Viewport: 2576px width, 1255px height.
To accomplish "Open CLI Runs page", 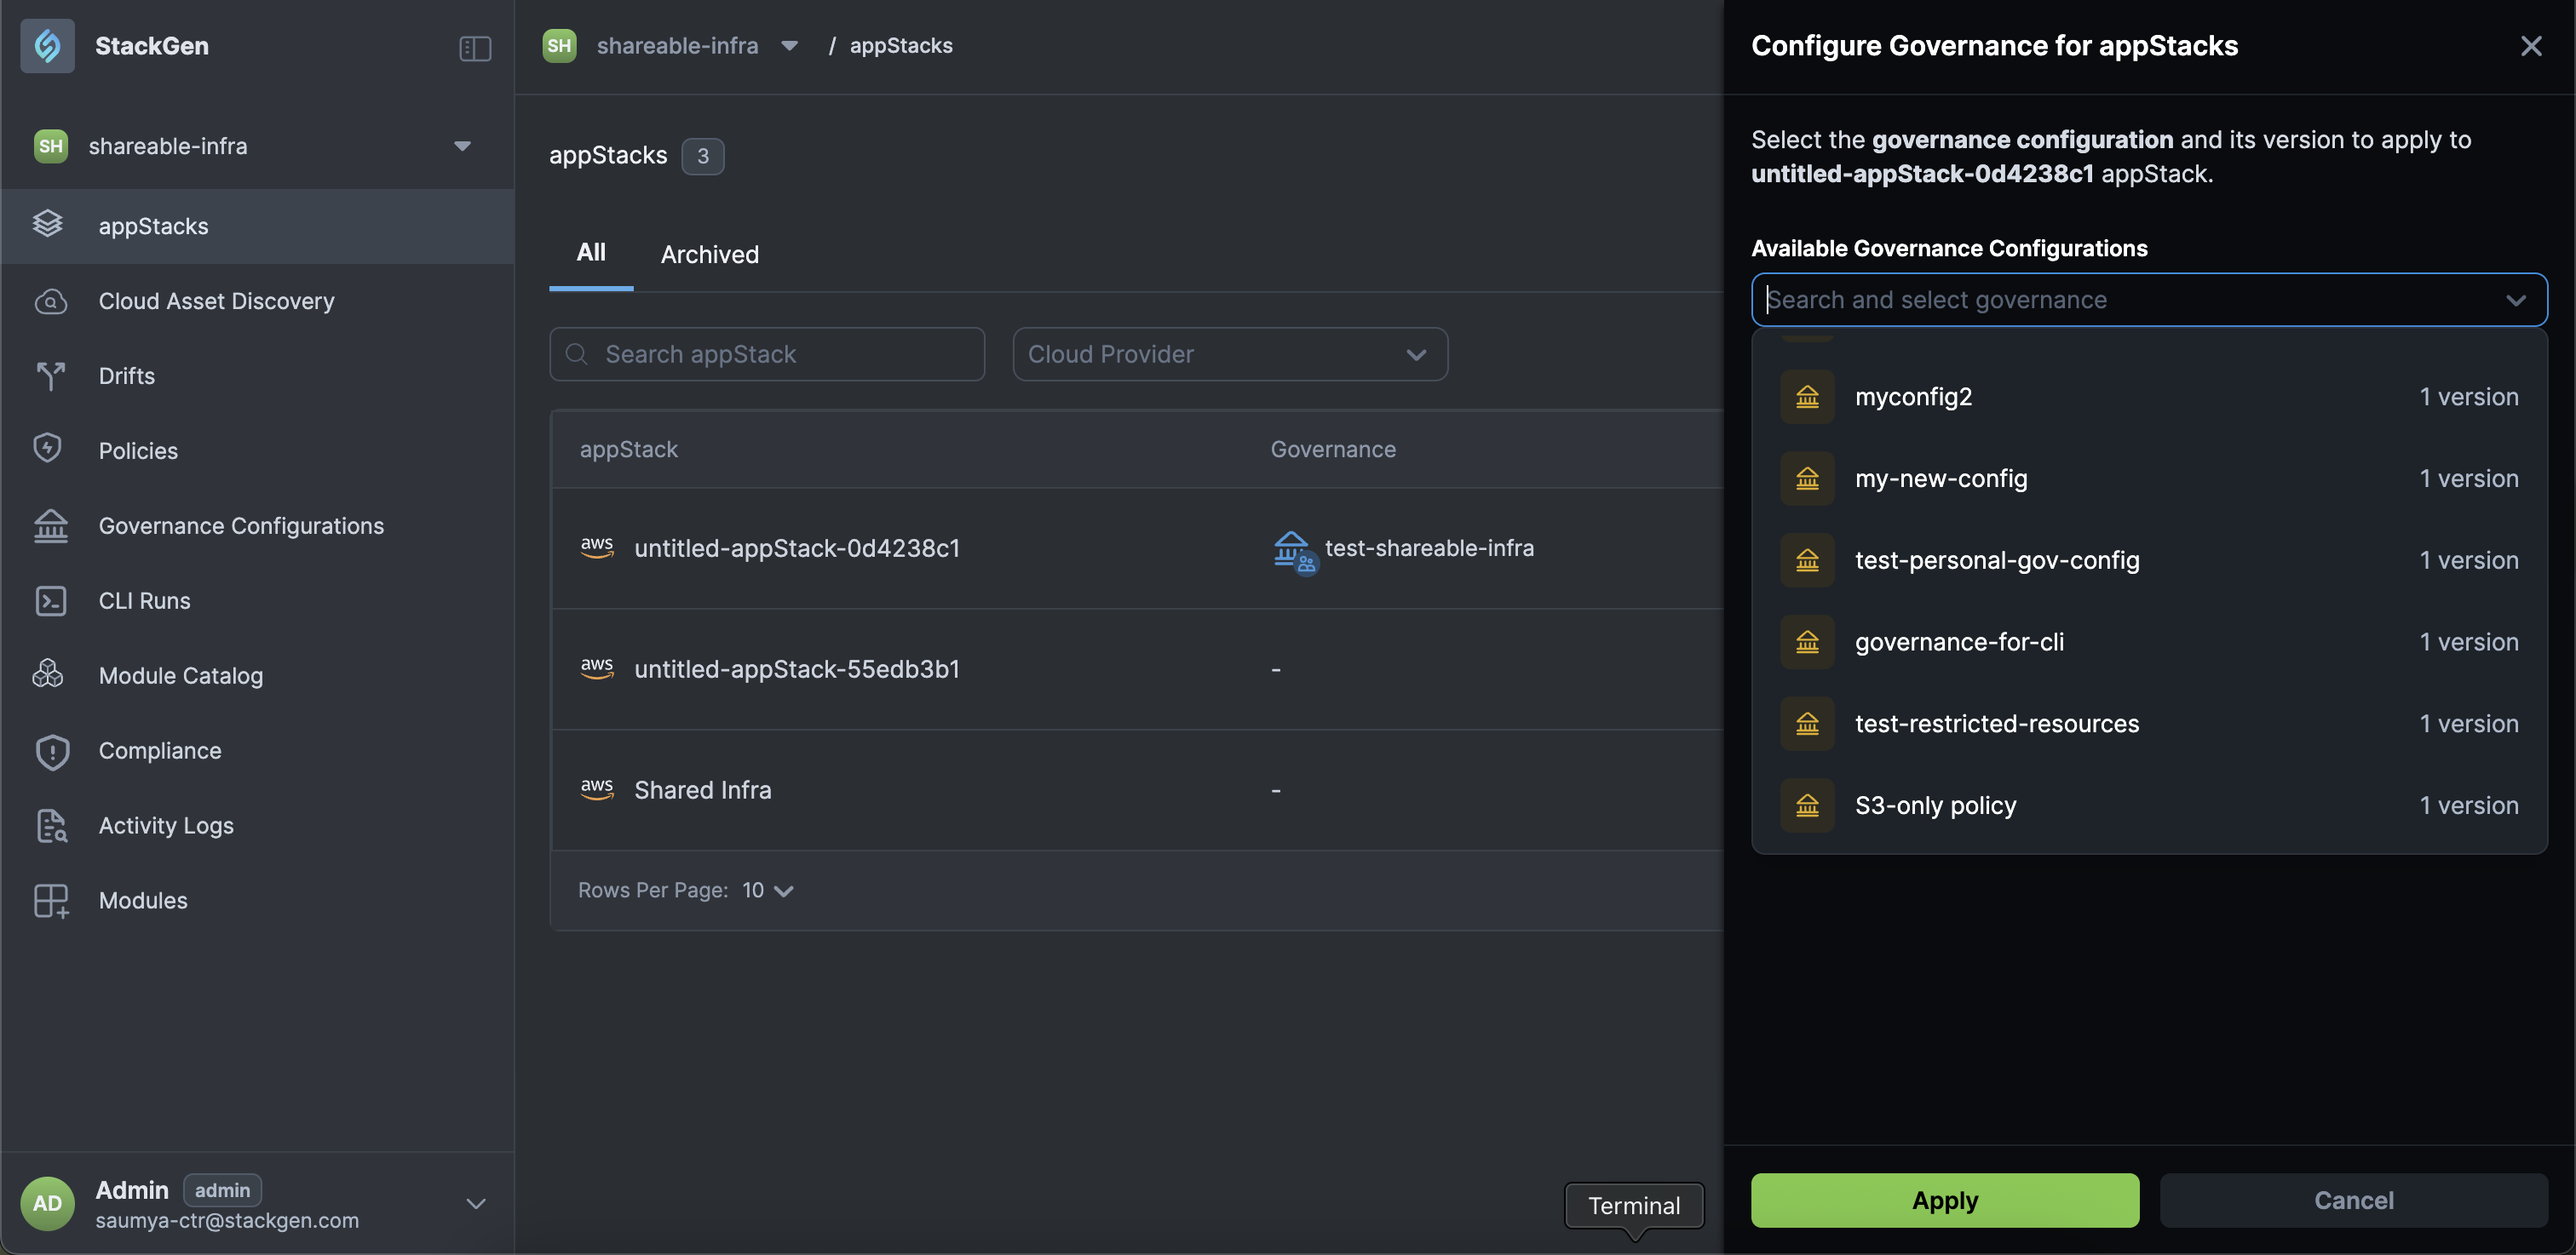I will [258, 600].
